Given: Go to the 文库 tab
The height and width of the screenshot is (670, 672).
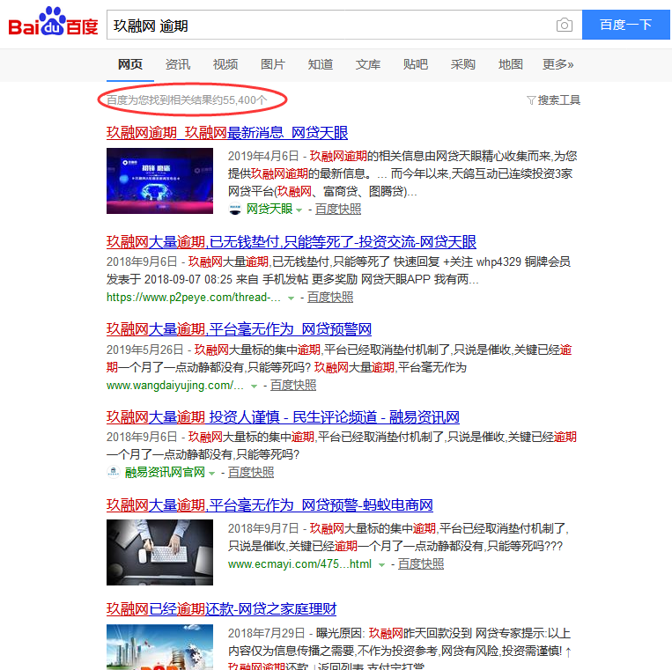Looking at the screenshot, I should pos(368,64).
